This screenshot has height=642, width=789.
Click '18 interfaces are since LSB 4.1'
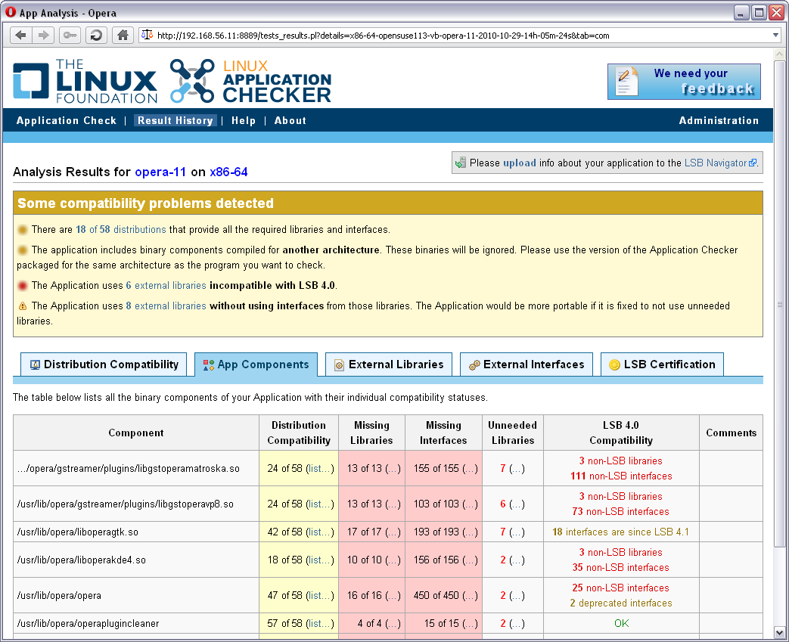pyautogui.click(x=621, y=532)
